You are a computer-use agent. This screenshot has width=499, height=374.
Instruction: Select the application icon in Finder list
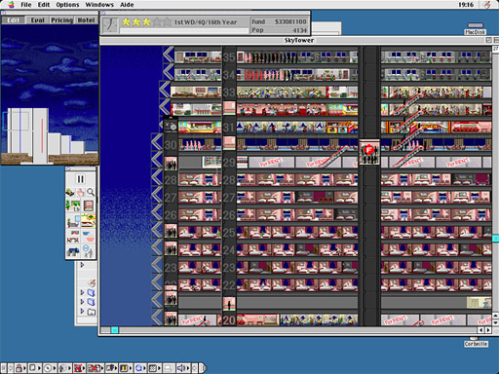tap(92, 283)
